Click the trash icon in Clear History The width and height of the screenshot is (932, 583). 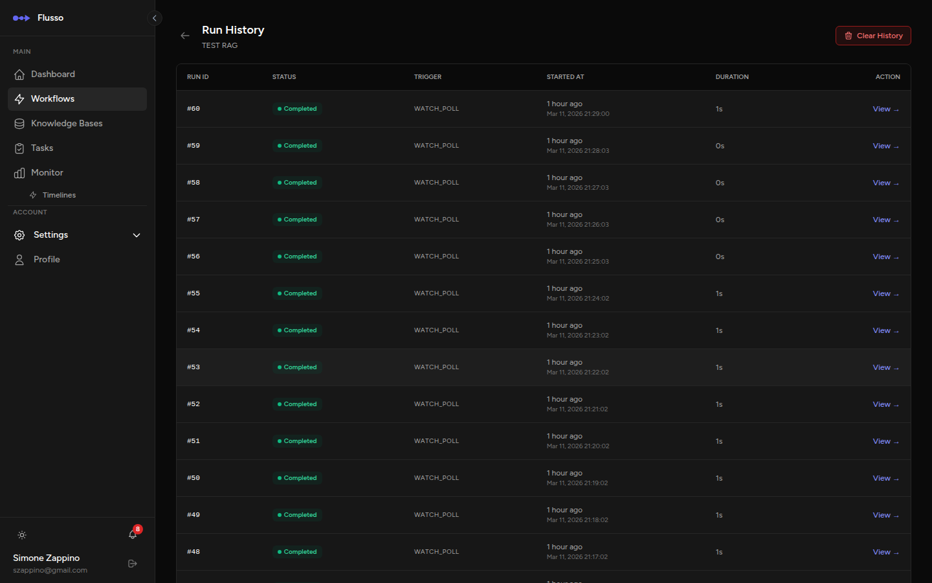coord(849,36)
